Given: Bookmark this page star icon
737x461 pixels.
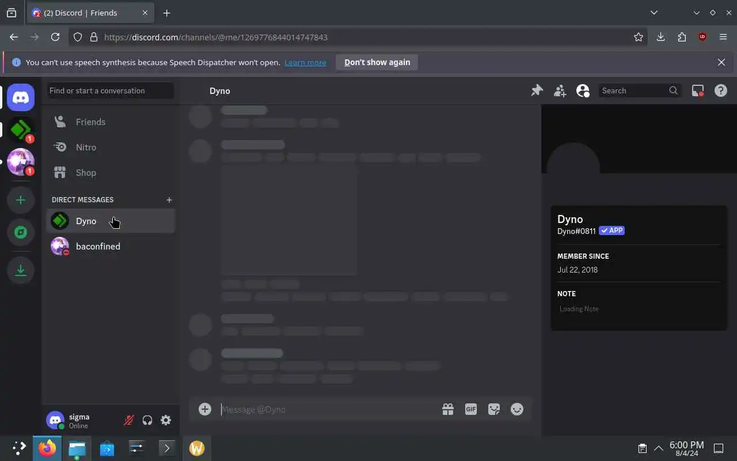Looking at the screenshot, I should (639, 37).
